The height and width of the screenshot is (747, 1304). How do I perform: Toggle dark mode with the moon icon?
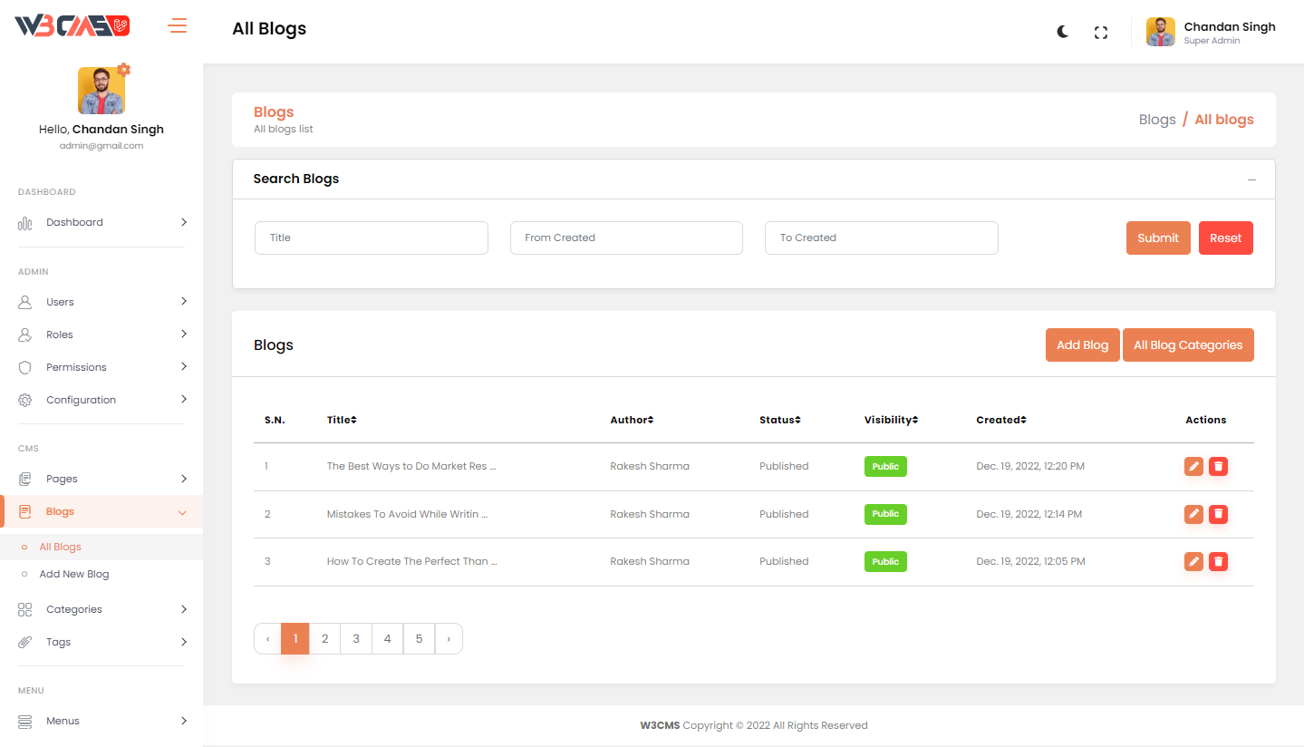pos(1063,32)
